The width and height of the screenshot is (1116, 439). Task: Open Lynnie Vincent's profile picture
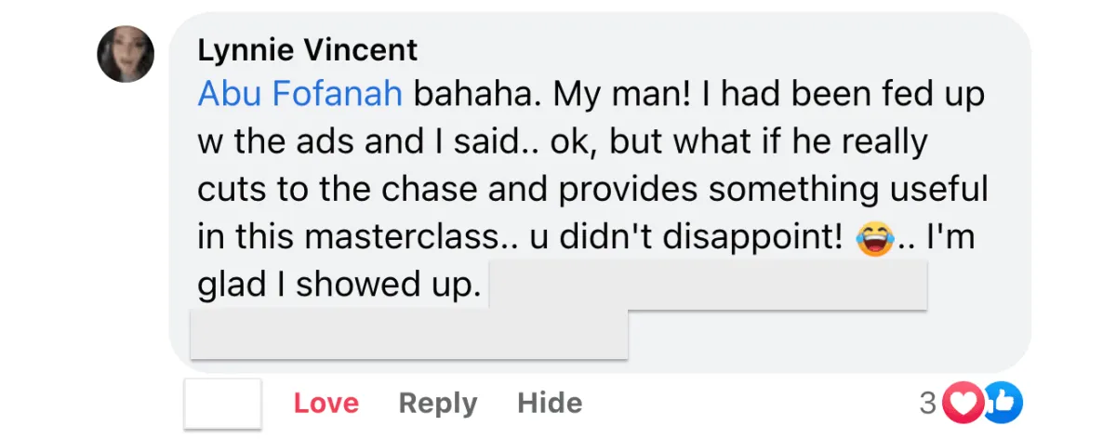coord(126,53)
